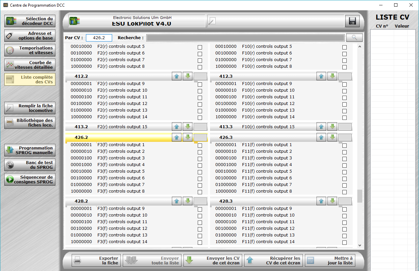This screenshot has height=271, width=419.
Task: Click F10(r) controls output 15 label
Action: pyautogui.click(x=268, y=127)
